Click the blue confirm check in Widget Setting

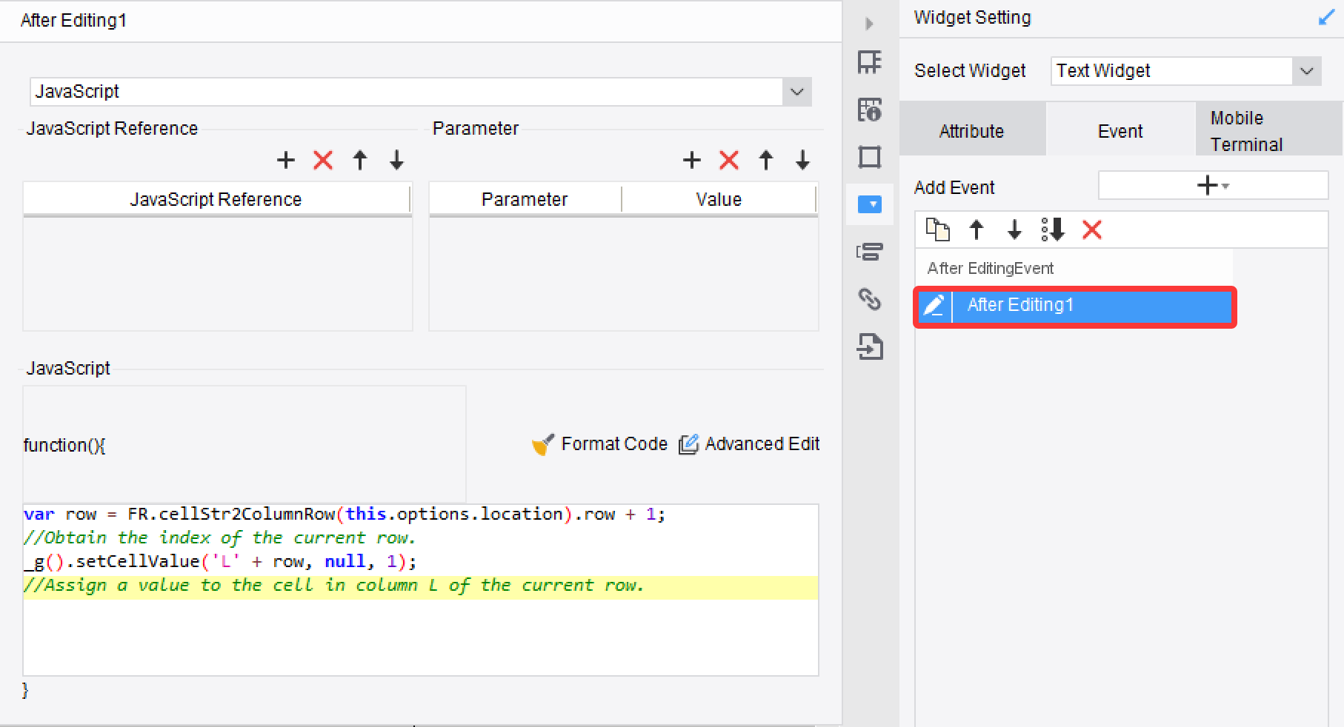point(1326,17)
